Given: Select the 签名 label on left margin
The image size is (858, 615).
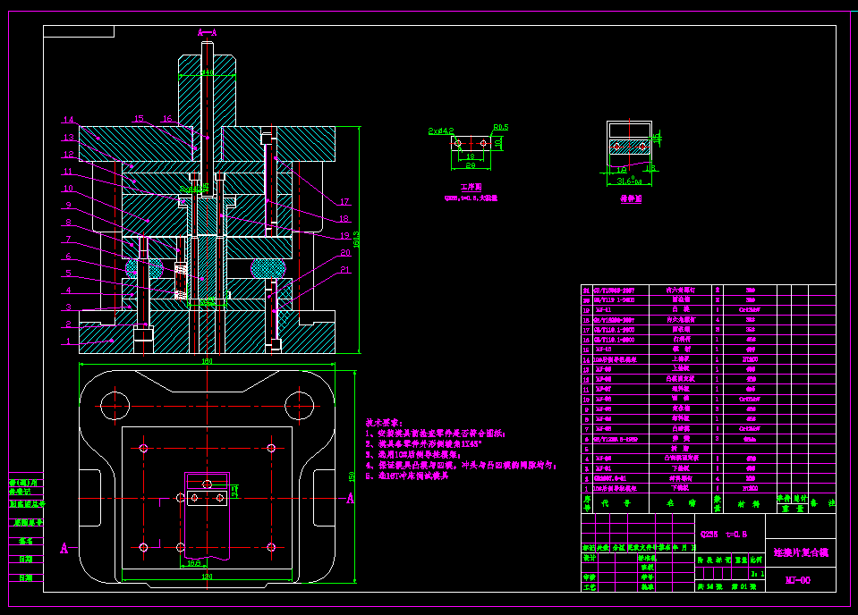Looking at the screenshot, I should [x=26, y=541].
